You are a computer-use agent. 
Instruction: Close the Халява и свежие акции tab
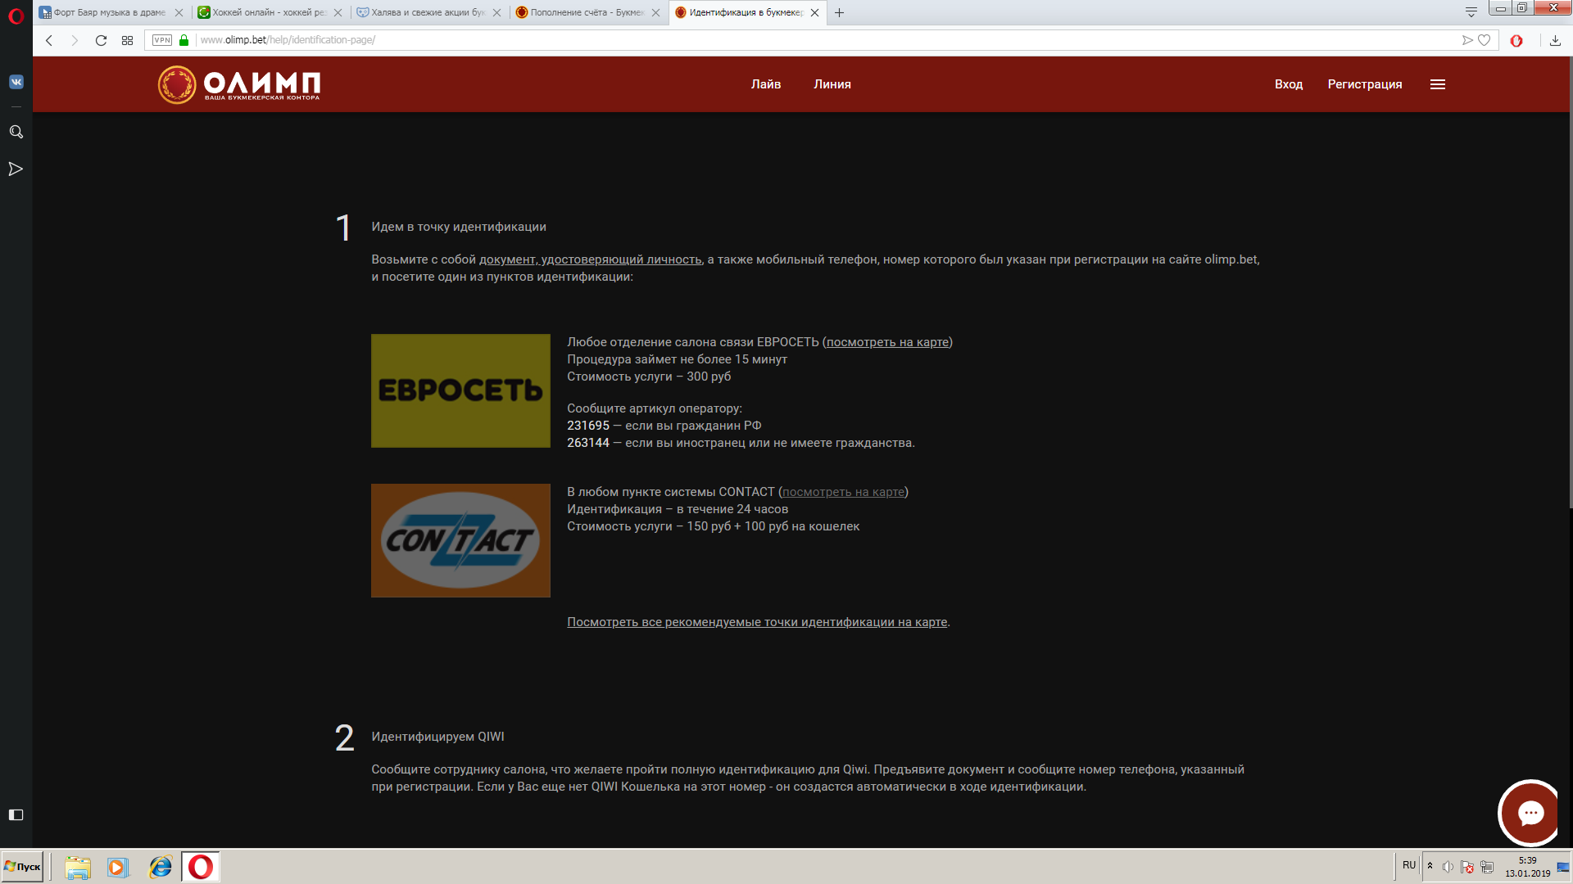[496, 12]
